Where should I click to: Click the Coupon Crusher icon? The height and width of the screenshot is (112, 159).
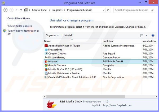[46, 54]
